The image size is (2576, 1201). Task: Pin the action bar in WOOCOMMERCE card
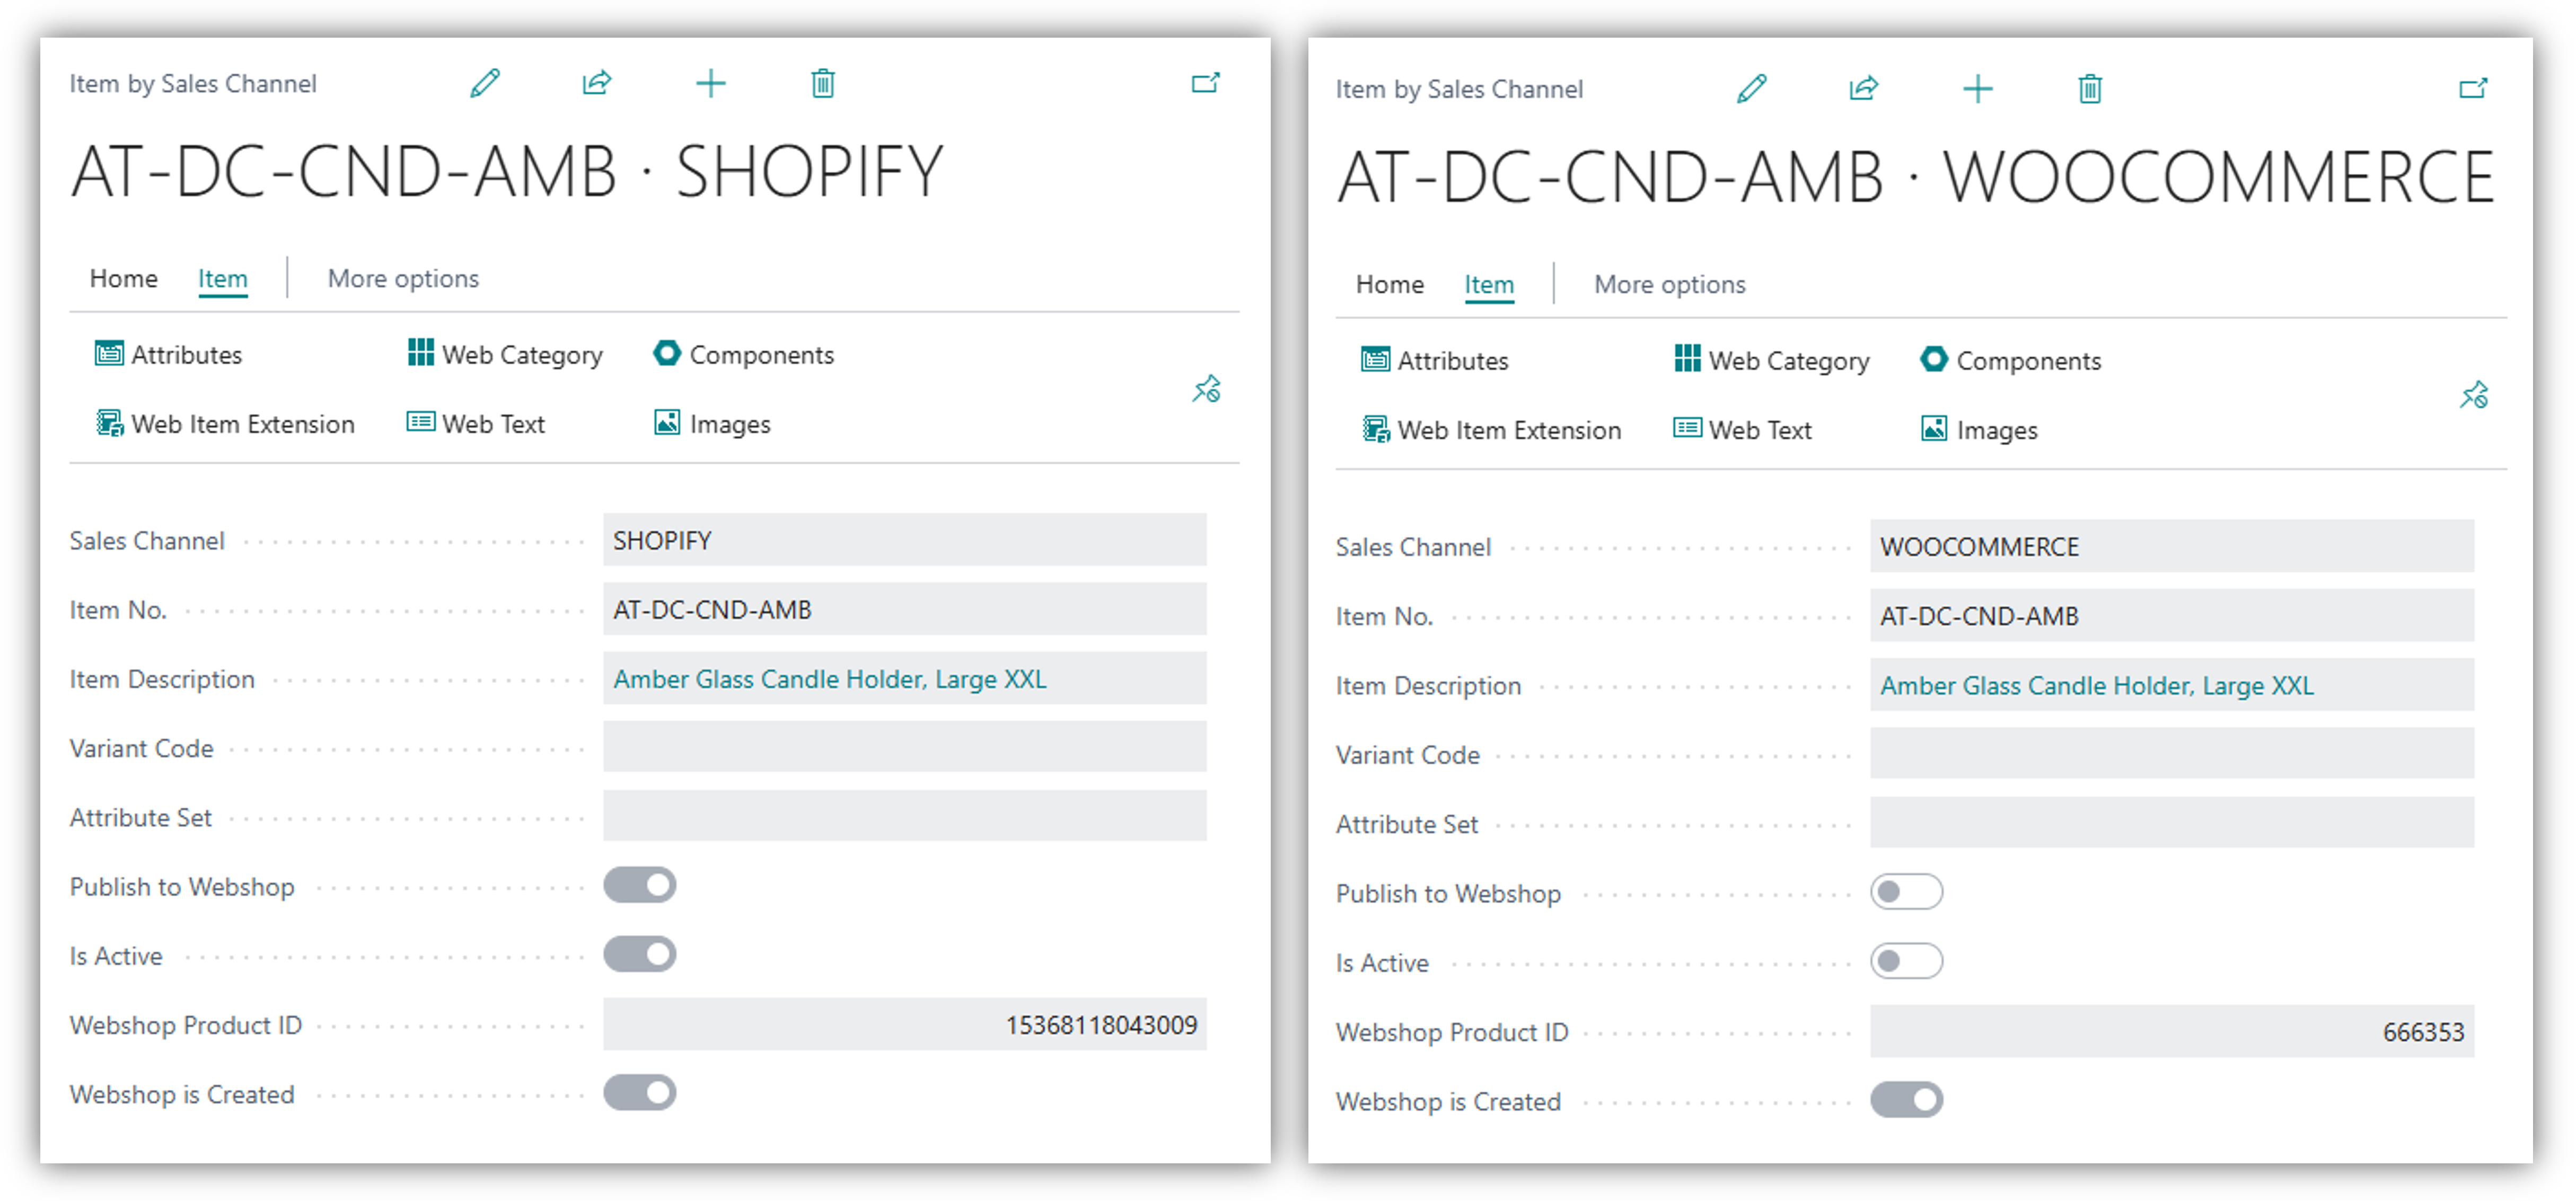pos(2474,395)
